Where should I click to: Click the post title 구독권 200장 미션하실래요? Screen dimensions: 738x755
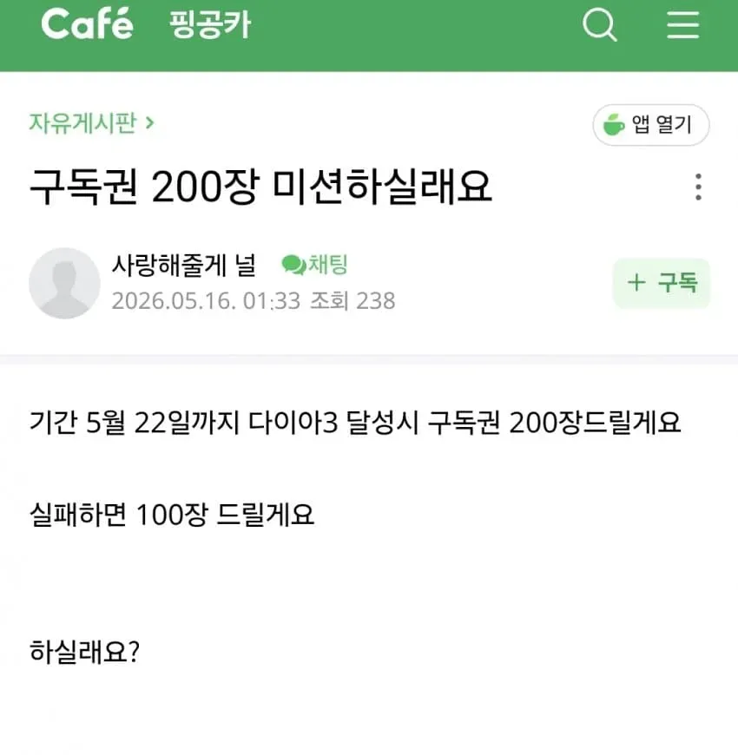260,187
